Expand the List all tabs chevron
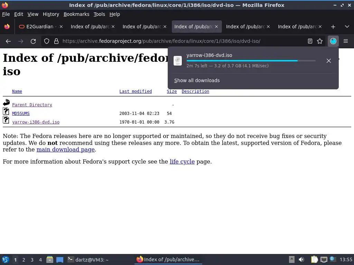The width and height of the screenshot is (354, 265). pyautogui.click(x=347, y=27)
